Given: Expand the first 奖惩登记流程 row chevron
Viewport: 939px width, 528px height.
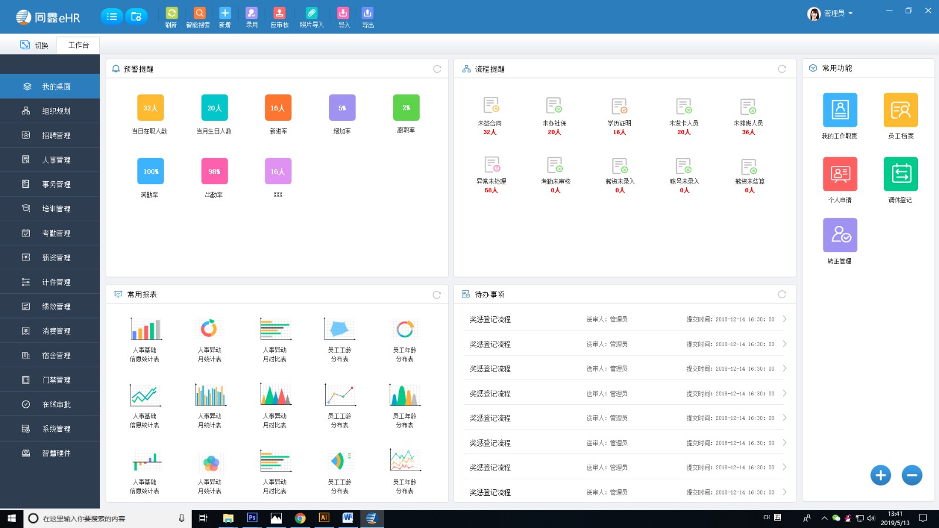Looking at the screenshot, I should pyautogui.click(x=785, y=319).
